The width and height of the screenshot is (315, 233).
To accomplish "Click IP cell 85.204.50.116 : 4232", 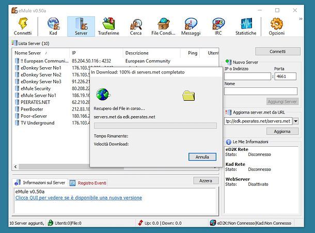I will [91, 61].
